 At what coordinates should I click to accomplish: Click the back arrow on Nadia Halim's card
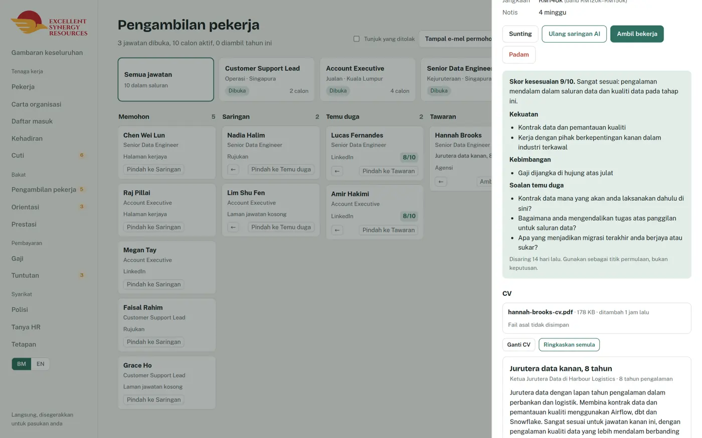(233, 170)
